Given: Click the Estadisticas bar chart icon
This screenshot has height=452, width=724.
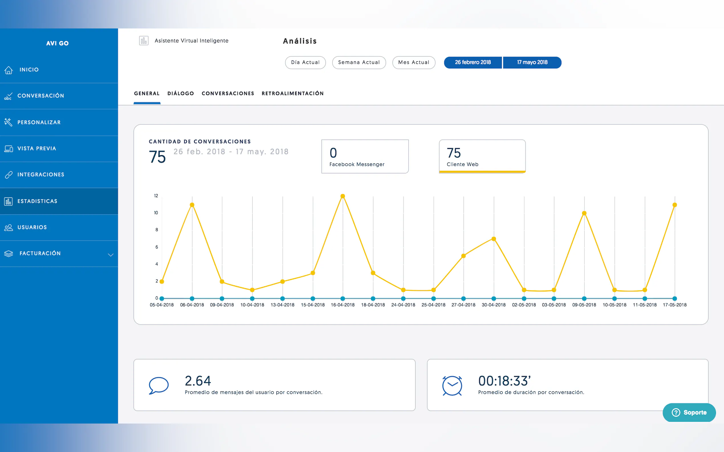Looking at the screenshot, I should [8, 201].
